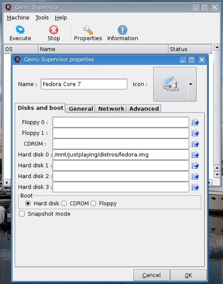
Task: Click the Cancel button
Action: pos(152,275)
